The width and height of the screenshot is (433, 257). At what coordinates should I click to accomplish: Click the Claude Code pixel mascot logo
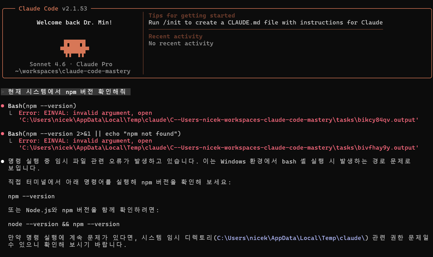75,48
